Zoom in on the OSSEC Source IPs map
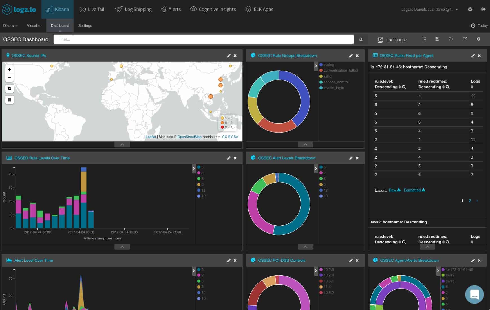Viewport: 490px width, 310px height. [x=10, y=69]
